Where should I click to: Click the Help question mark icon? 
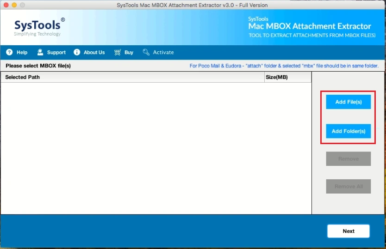tap(9, 52)
